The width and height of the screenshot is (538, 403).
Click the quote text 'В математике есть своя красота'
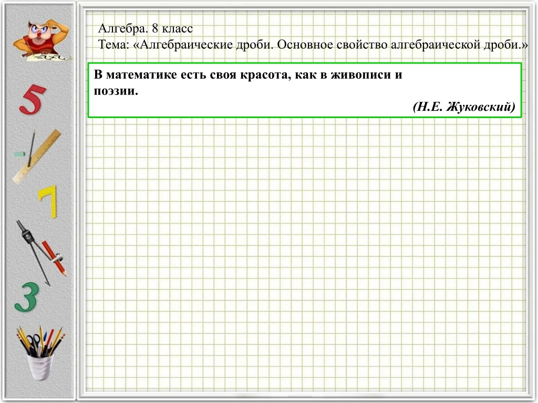pyautogui.click(x=192, y=75)
